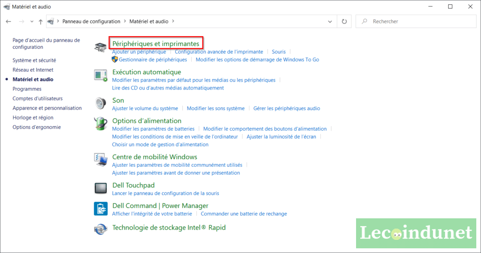Refresh the address bar view
This screenshot has height=253, width=481.
pos(344,22)
